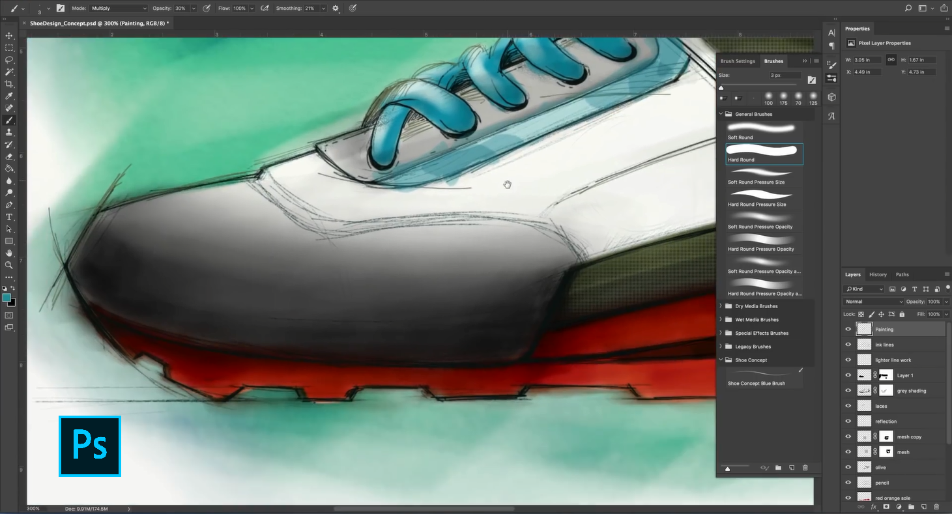
Task: Open the History panel tab
Action: tap(878, 274)
